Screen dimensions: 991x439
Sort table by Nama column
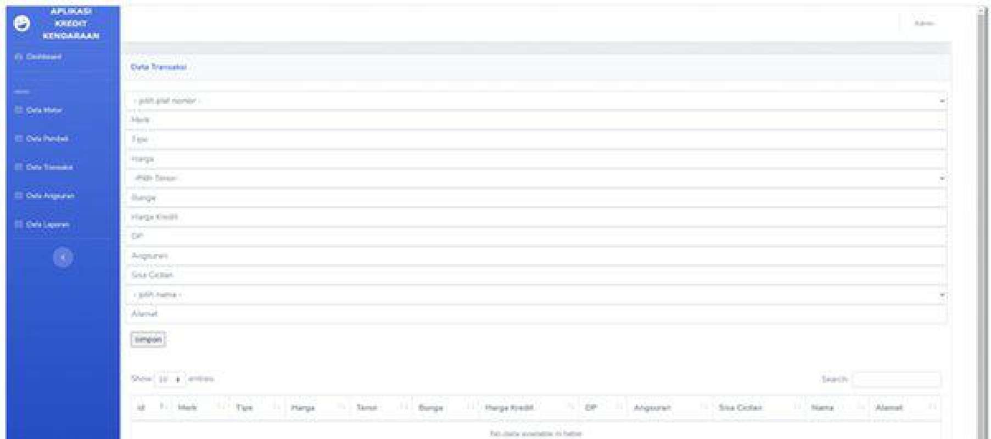tap(837, 408)
